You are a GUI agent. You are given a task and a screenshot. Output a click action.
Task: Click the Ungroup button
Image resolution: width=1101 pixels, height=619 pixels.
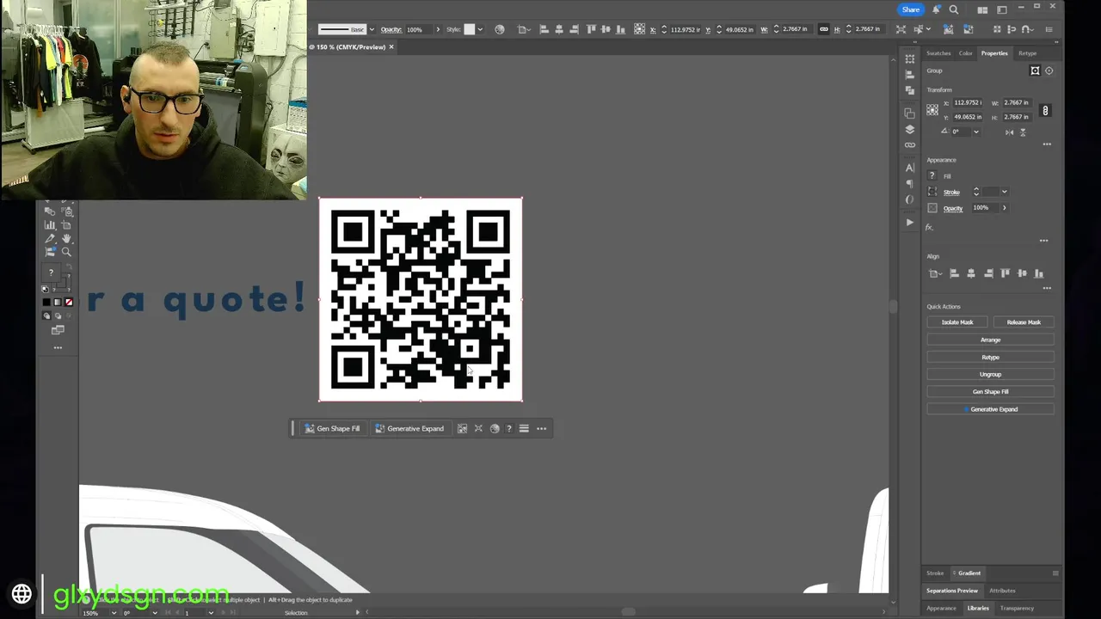pyautogui.click(x=990, y=374)
